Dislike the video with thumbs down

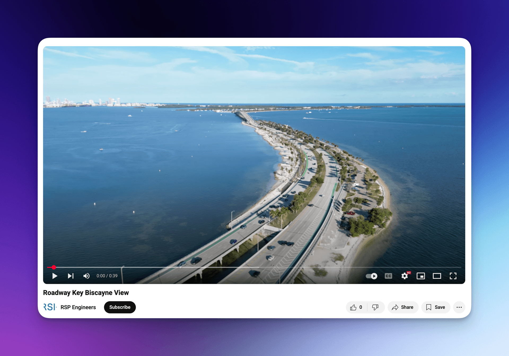(375, 307)
